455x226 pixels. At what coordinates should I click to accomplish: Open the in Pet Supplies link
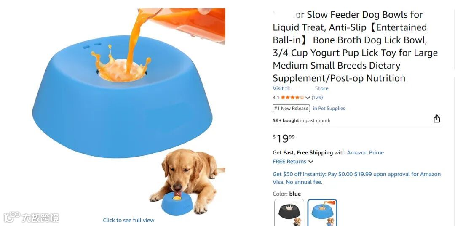(x=329, y=108)
